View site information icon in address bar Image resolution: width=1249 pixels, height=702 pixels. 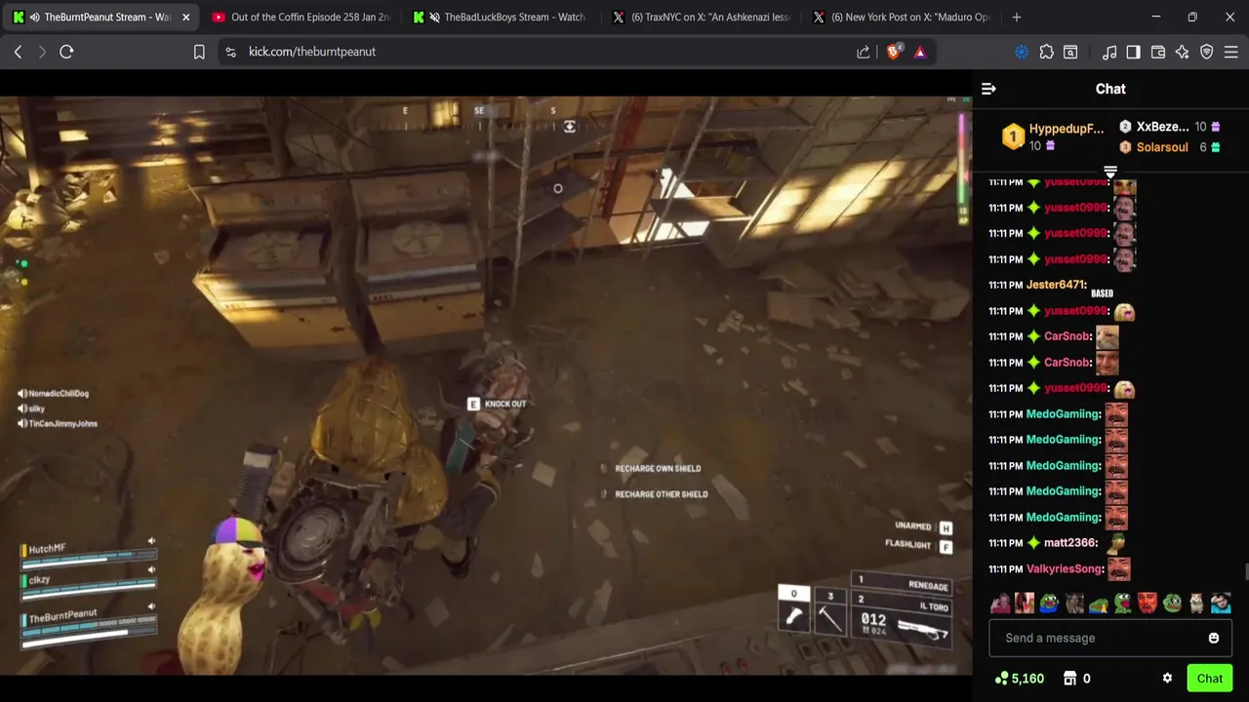230,52
